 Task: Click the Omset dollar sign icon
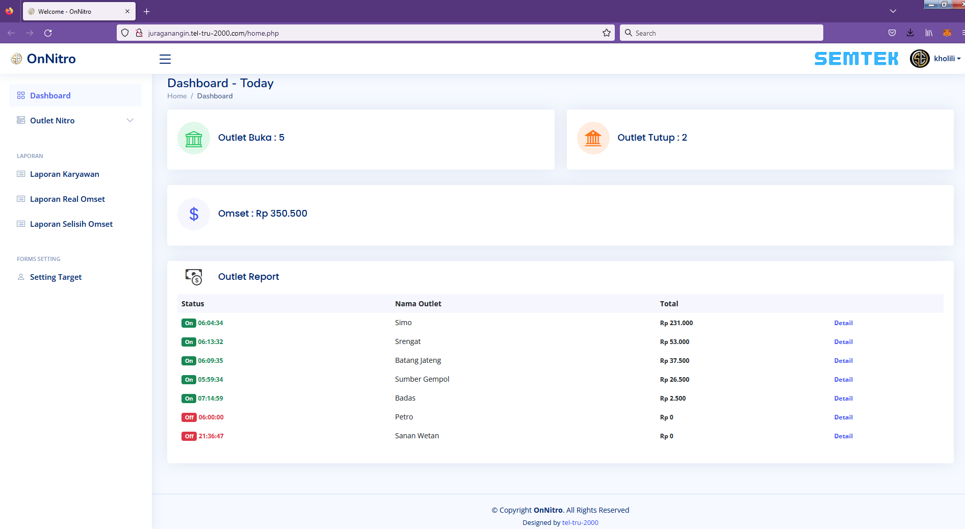(194, 214)
